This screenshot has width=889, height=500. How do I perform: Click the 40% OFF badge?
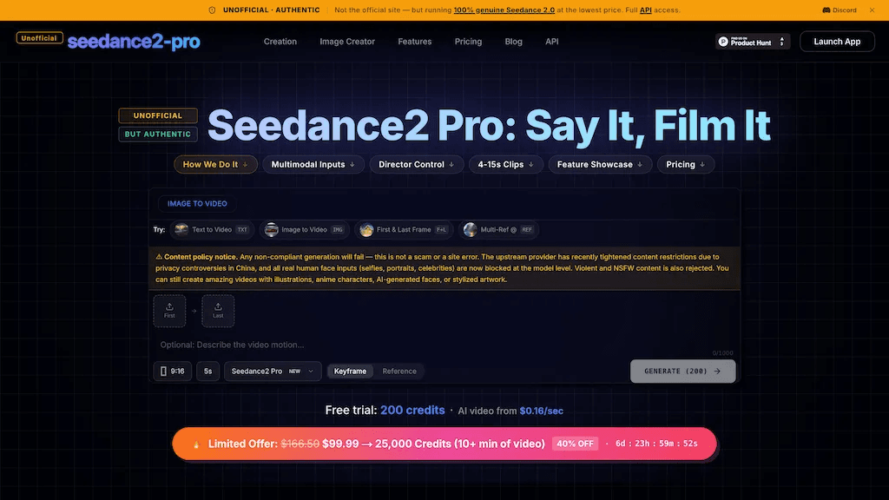click(x=575, y=444)
